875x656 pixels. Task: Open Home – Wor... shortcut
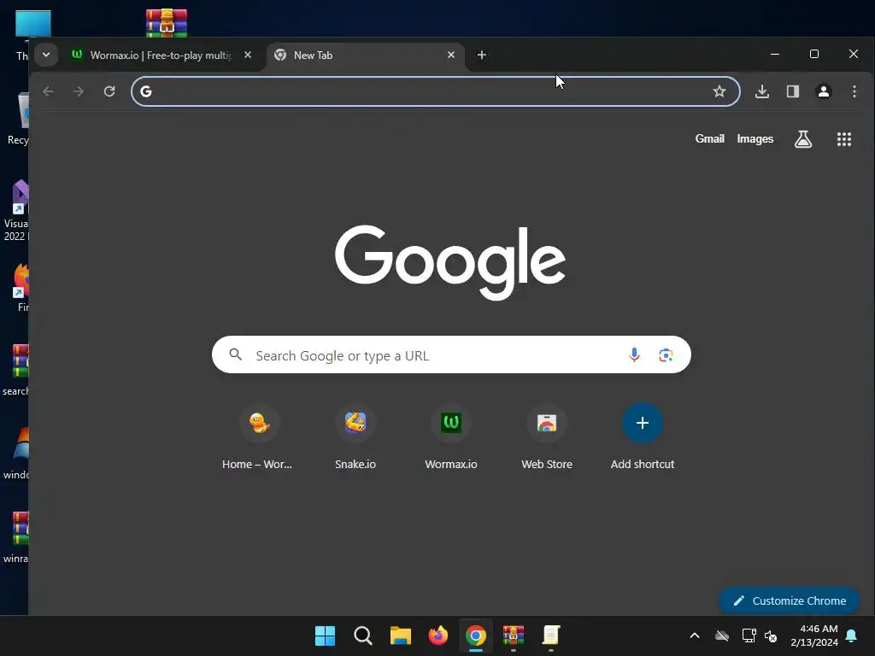coord(257,438)
